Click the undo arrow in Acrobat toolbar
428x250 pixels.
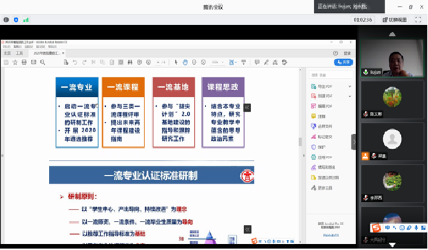pos(75,62)
